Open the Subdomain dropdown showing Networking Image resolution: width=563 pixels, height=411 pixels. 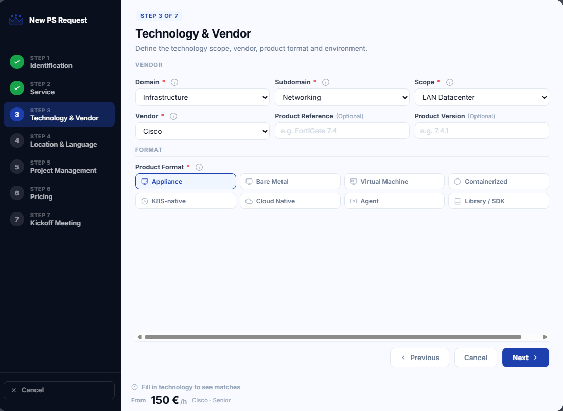tap(342, 97)
